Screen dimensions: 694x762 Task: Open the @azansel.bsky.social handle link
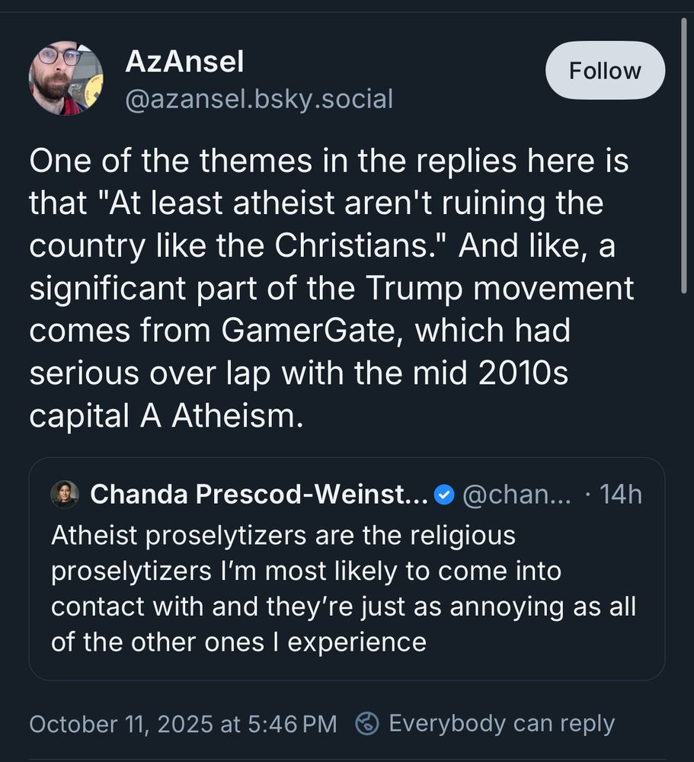coord(259,99)
